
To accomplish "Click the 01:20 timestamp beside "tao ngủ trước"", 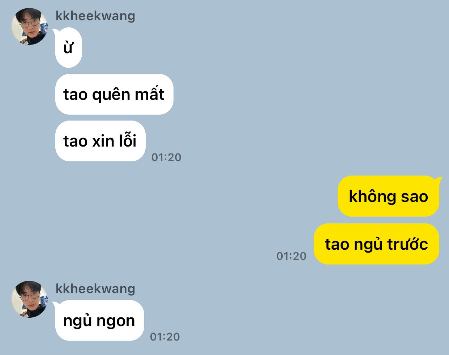I will coord(291,256).
